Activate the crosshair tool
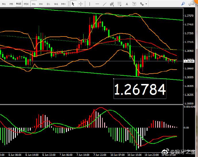The image size is (198, 157). click(x=81, y=4)
